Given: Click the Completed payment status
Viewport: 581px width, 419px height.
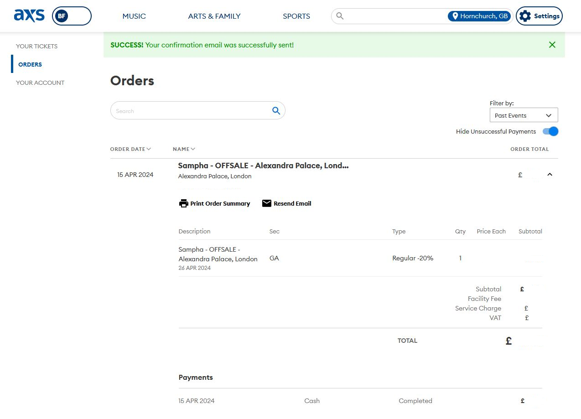Looking at the screenshot, I should 415,401.
